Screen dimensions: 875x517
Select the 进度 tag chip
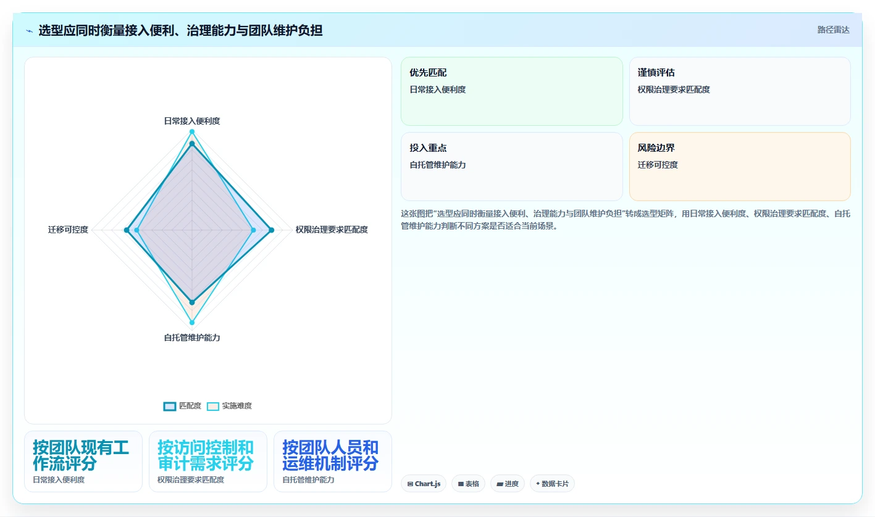pyautogui.click(x=508, y=484)
